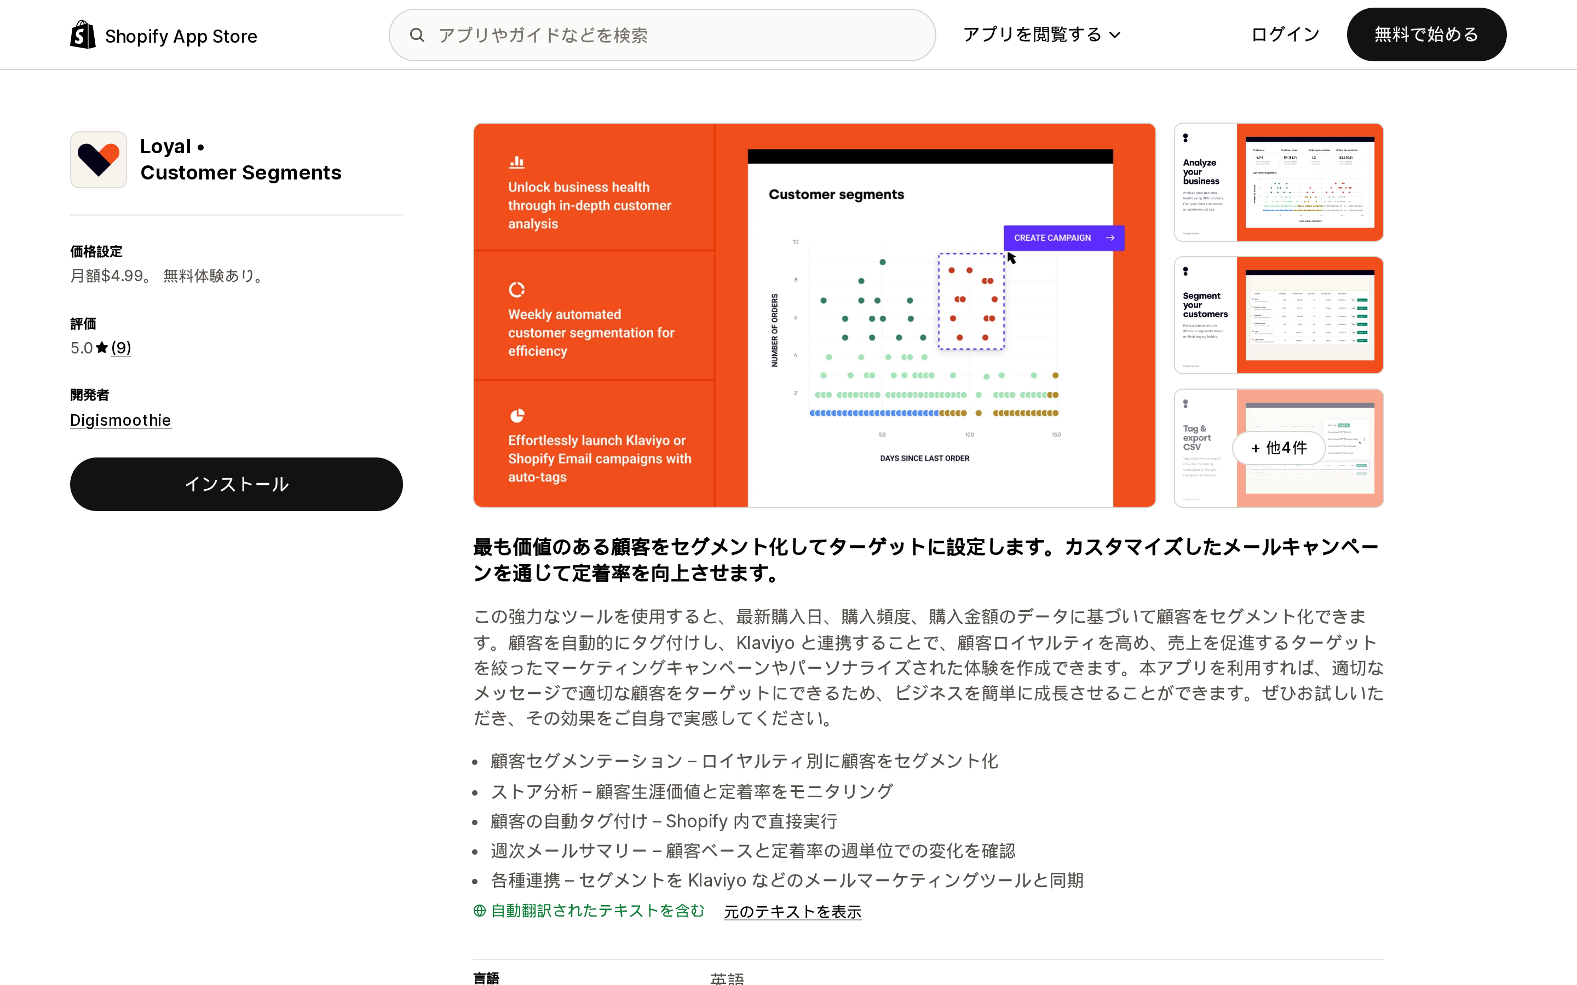This screenshot has width=1577, height=985.
Task: Click 元のテキストを表示 link
Action: [x=792, y=911]
